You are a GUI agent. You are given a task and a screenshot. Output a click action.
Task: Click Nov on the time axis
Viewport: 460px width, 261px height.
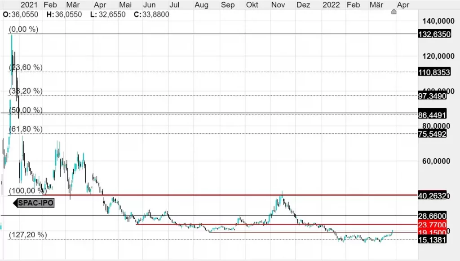[279, 5]
